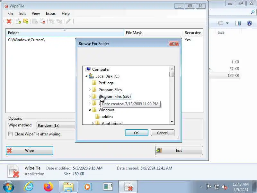Screen dimensions: 257x193
Task: Open the Help menu
Action: [66, 14]
